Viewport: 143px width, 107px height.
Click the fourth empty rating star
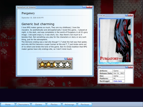61,64
